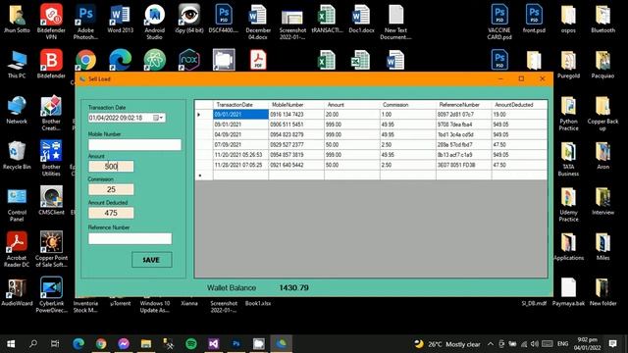Open the Brother Utilities shortcut
Viewport: 628px width, 353px height.
51,159
